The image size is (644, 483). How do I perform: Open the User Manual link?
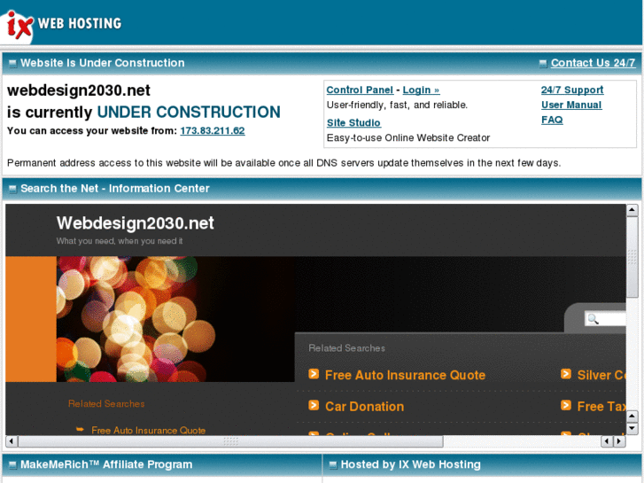click(x=571, y=105)
